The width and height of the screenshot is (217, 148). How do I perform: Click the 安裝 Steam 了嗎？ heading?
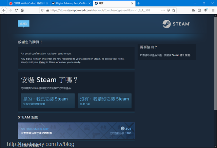pos(49,80)
